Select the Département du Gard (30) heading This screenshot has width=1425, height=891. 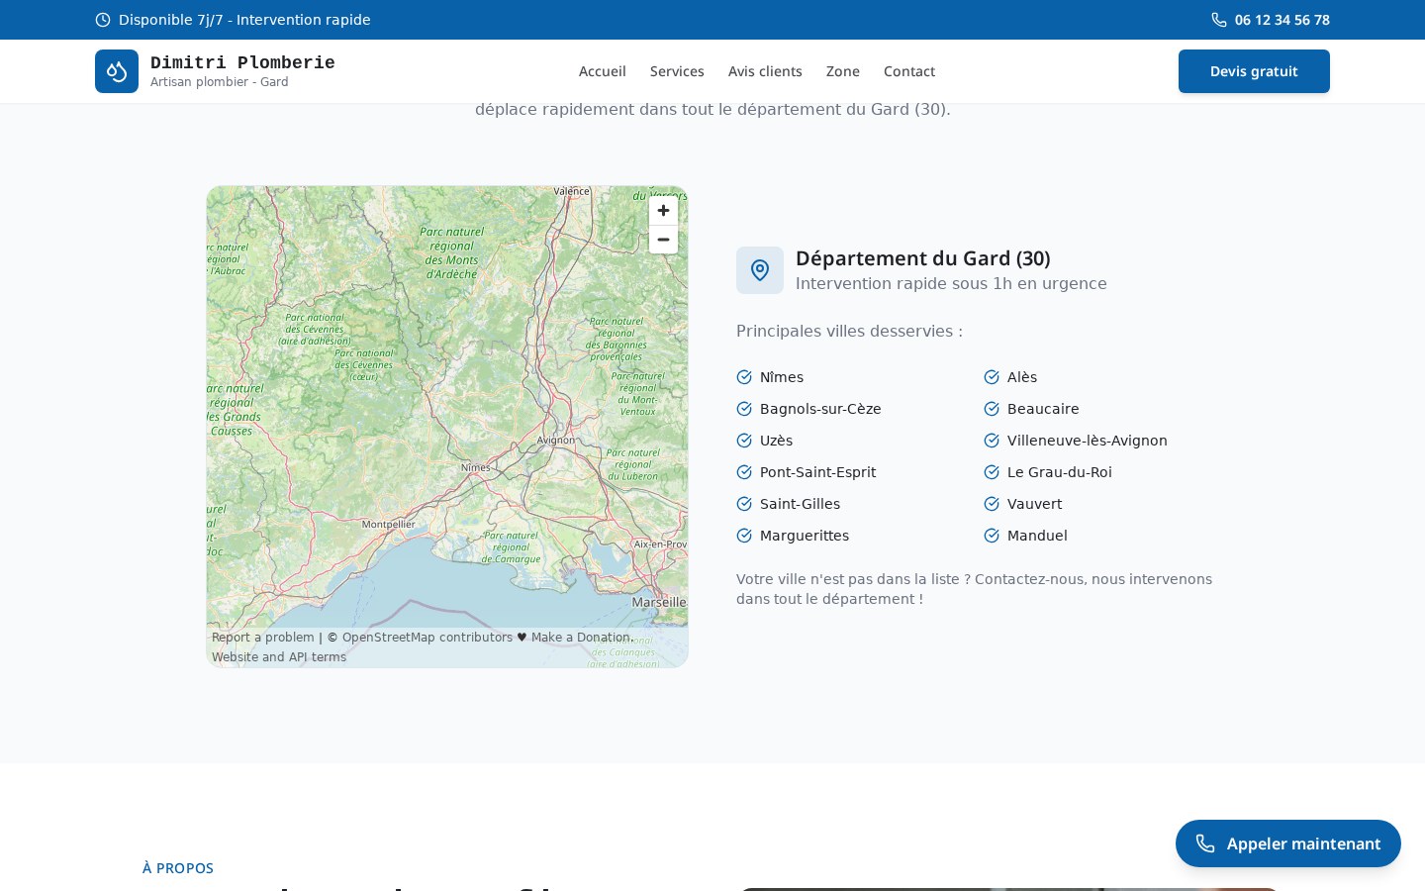(923, 258)
